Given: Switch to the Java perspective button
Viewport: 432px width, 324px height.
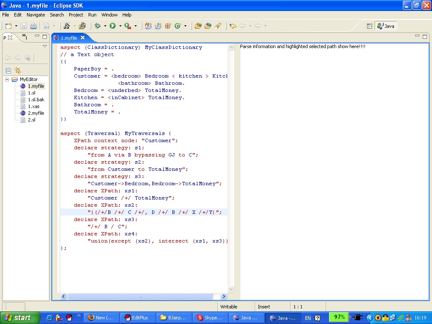Looking at the screenshot, I should [386, 26].
